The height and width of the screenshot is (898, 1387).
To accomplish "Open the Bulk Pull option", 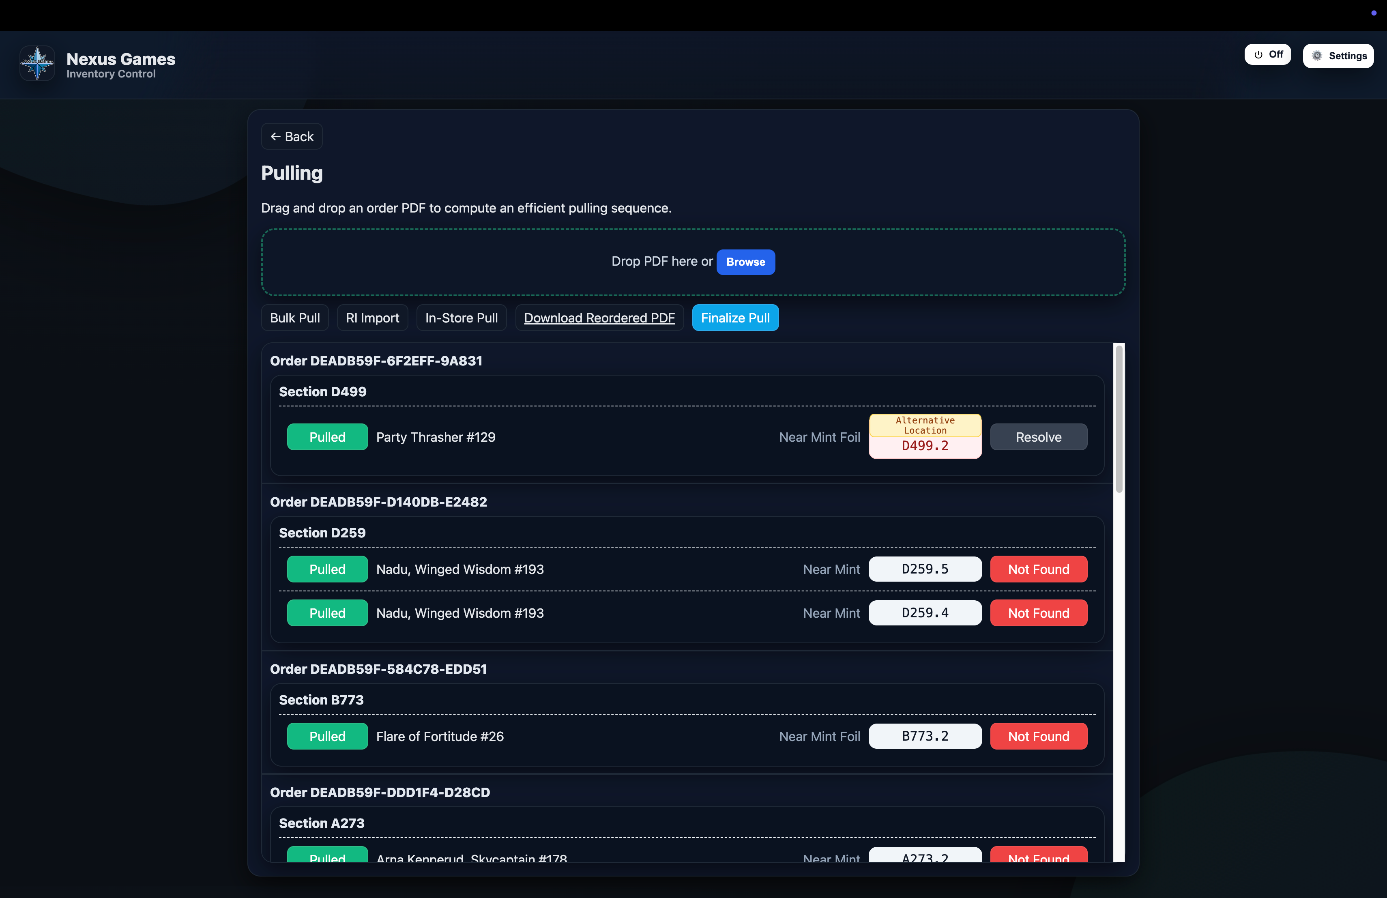I will coord(294,318).
